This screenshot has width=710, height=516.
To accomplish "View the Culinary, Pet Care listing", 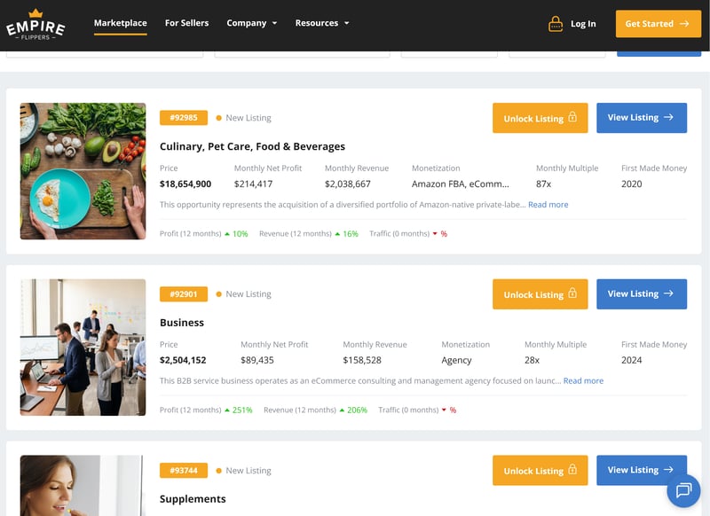I will [x=641, y=118].
